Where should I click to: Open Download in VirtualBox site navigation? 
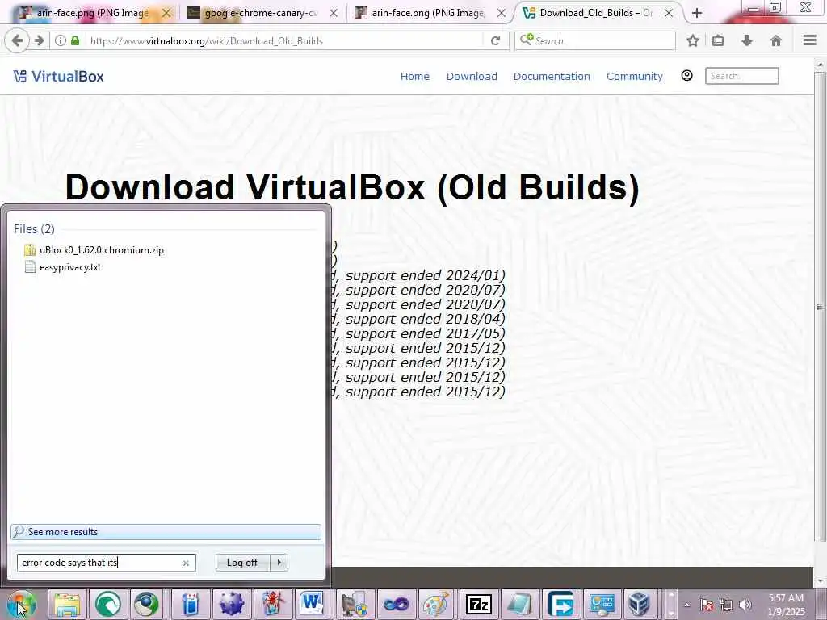[x=472, y=76]
